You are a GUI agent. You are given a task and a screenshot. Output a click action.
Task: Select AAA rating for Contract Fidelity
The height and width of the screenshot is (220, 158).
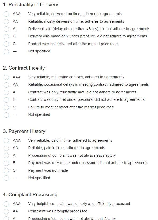click(x=6, y=77)
